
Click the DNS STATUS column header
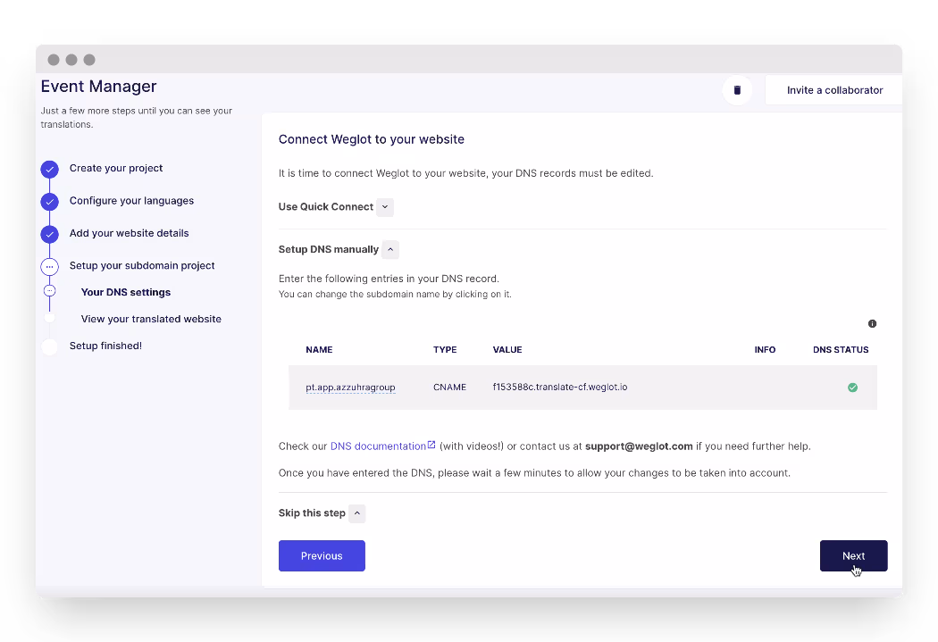[x=841, y=350]
